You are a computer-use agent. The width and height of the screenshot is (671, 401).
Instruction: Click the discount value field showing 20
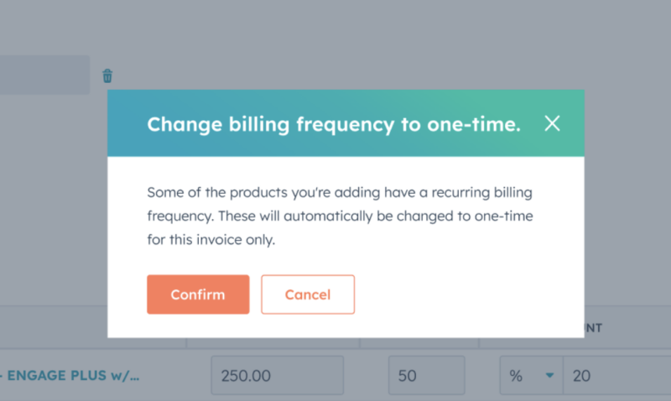(617, 375)
